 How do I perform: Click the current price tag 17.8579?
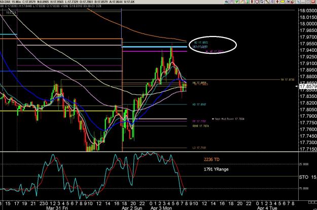(308, 86)
